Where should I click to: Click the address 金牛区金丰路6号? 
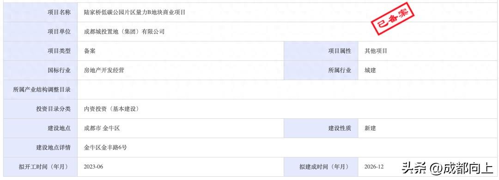tap(106, 148)
